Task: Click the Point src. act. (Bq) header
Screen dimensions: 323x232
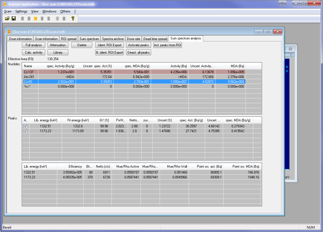Action: pos(206,166)
